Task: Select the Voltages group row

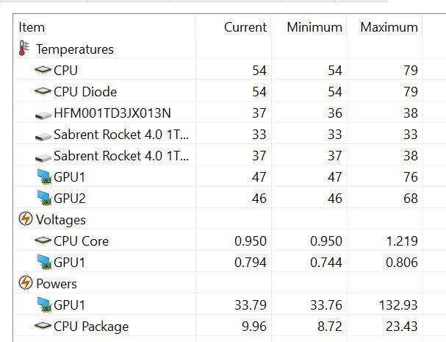Action: (x=61, y=220)
